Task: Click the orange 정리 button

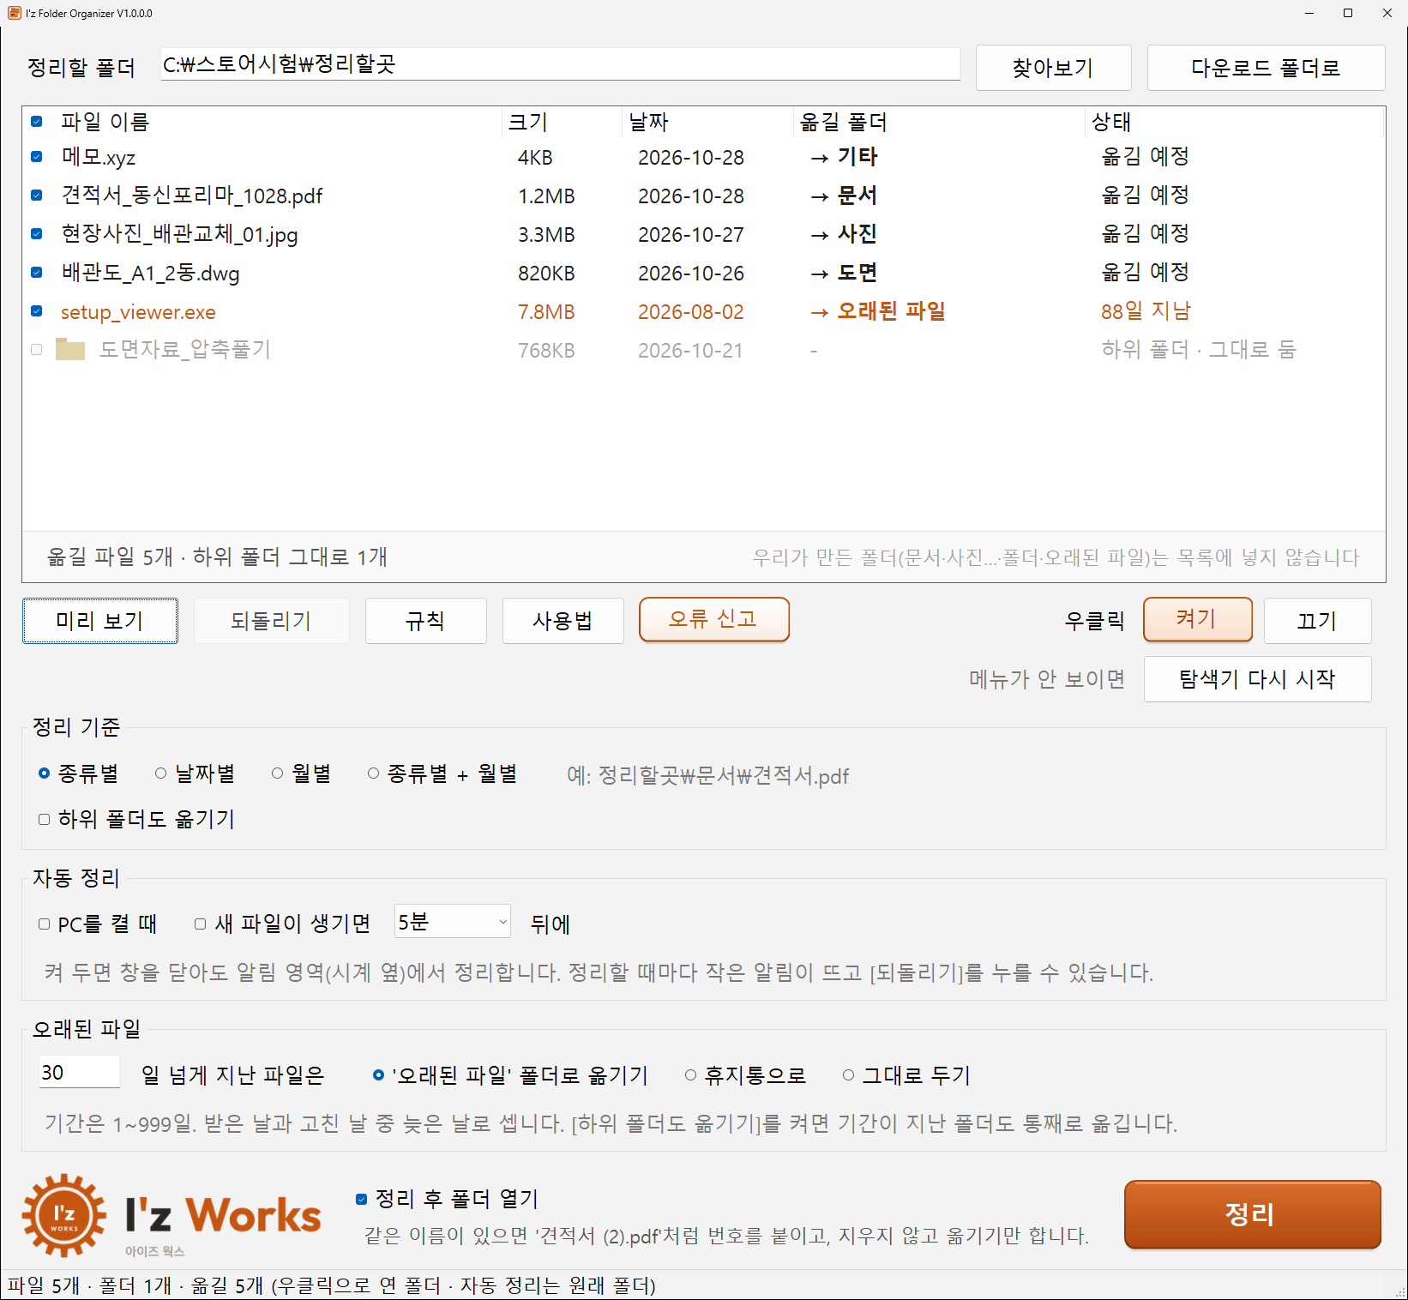Action: click(x=1253, y=1214)
